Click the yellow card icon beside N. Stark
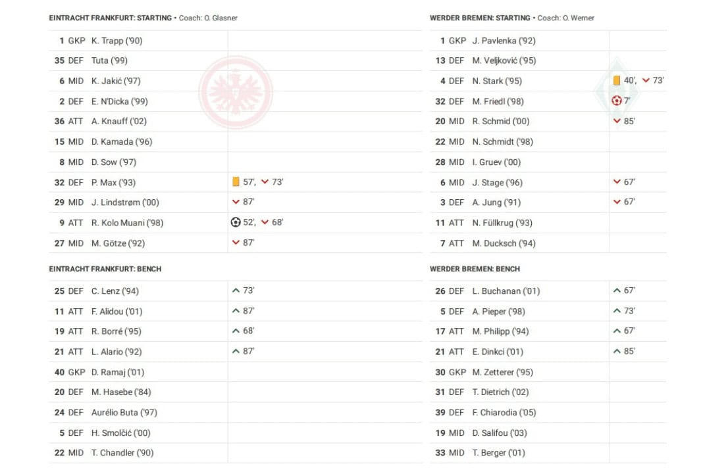This screenshot has height=468, width=703. 617,81
